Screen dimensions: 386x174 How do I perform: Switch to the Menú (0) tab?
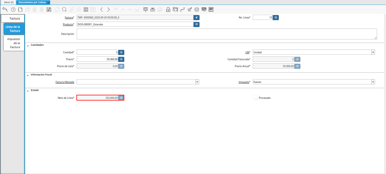click(x=9, y=2)
